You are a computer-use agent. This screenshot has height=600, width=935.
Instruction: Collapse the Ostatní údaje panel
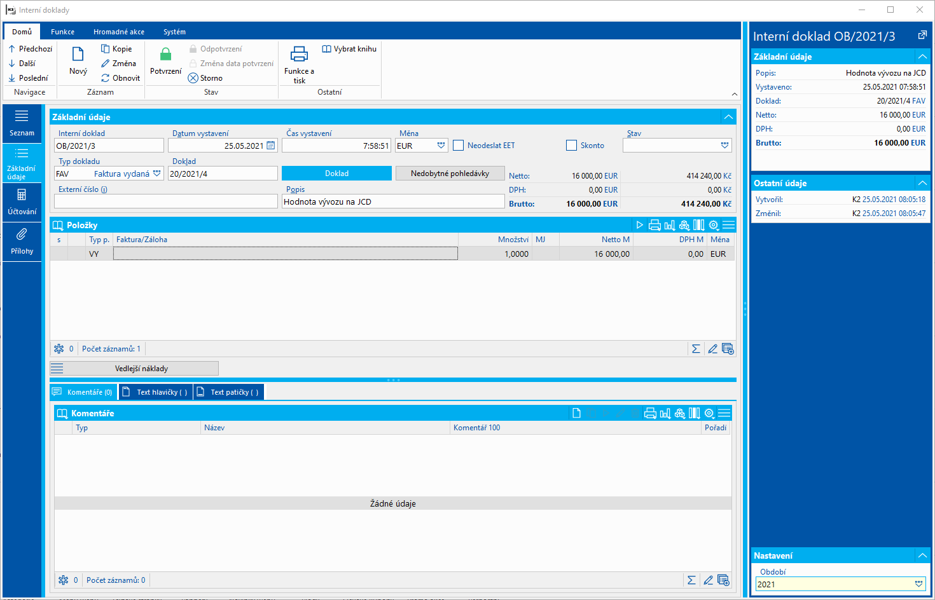[922, 183]
